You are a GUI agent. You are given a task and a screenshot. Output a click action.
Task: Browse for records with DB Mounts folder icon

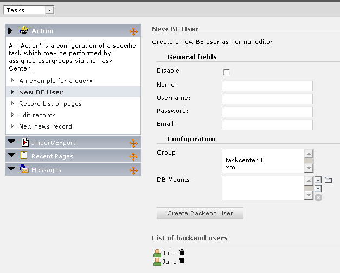click(328, 180)
